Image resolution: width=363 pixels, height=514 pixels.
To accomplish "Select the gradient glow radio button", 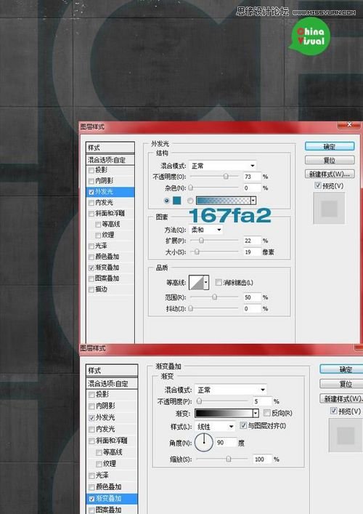I will click(190, 201).
